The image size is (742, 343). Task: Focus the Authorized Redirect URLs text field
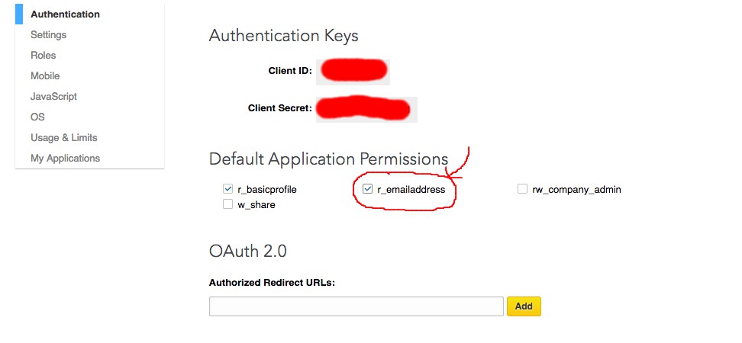pyautogui.click(x=356, y=306)
